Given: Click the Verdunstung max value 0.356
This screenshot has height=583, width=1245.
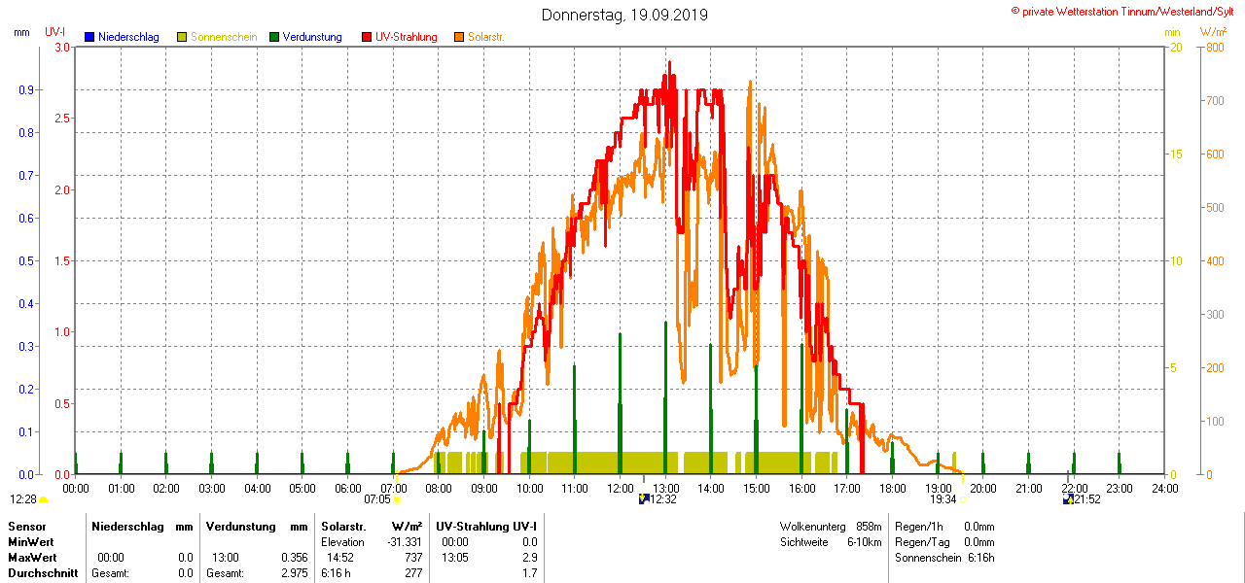Looking at the screenshot, I should tap(294, 558).
